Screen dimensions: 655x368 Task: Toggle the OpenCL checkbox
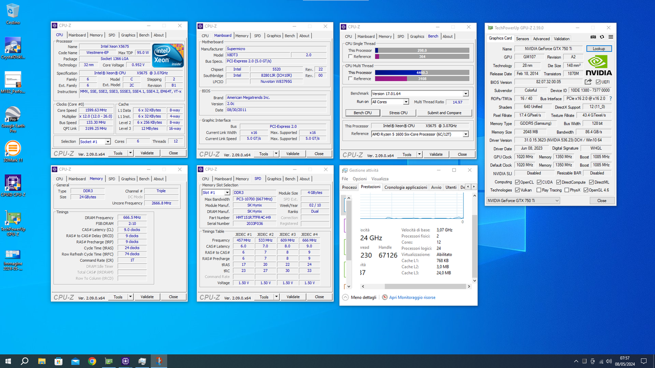517,182
